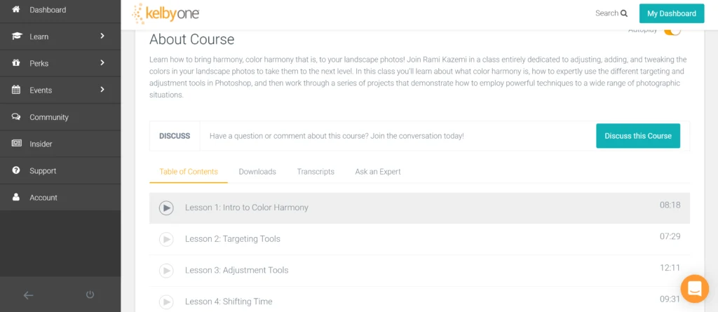Open the Transcripts tab
This screenshot has width=718, height=312.
click(316, 172)
